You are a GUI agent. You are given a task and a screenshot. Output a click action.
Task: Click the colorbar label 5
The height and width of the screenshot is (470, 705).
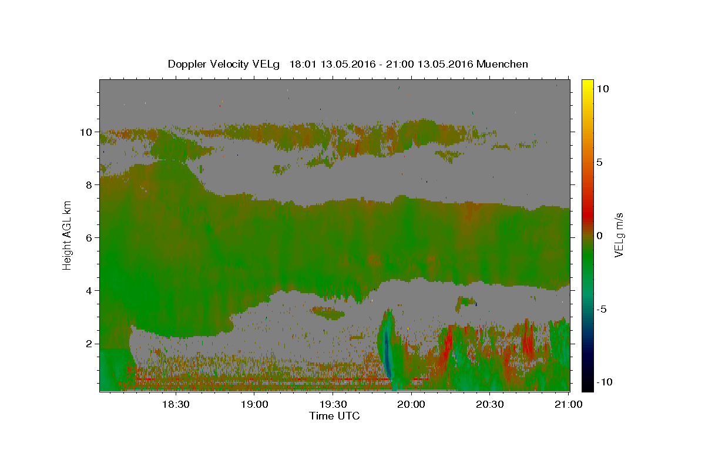600,162
